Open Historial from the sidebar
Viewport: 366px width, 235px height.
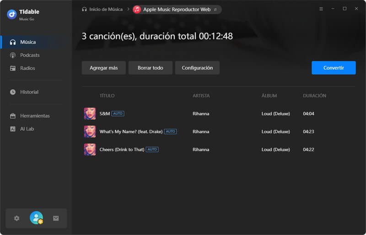pos(29,92)
